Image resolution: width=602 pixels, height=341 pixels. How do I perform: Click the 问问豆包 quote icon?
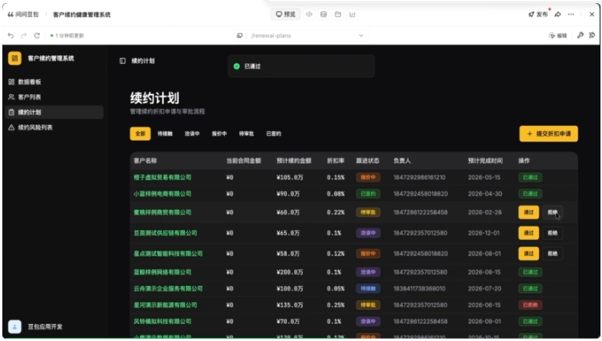click(x=10, y=15)
